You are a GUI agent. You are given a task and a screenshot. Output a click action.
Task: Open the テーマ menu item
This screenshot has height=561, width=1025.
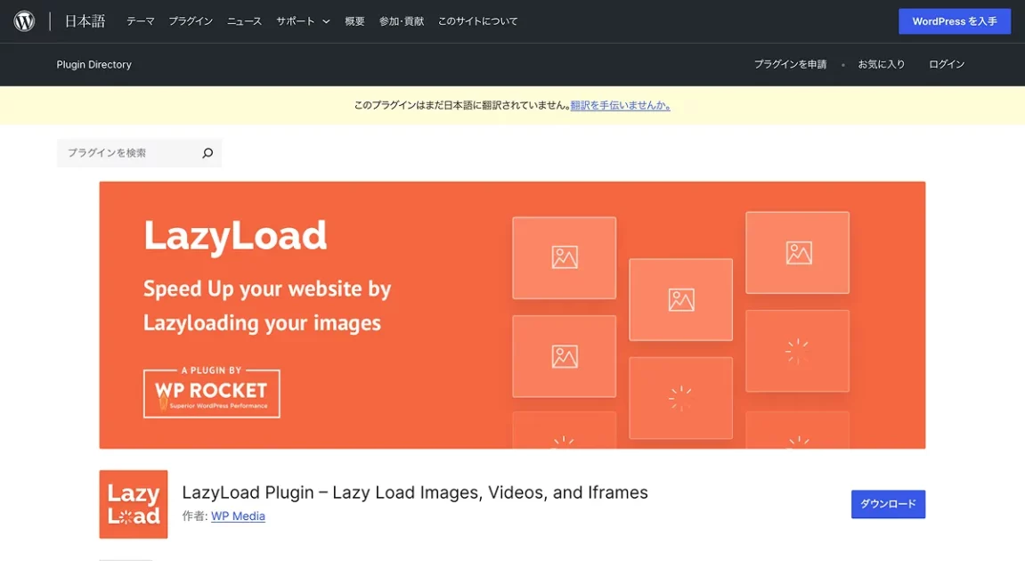pyautogui.click(x=140, y=21)
